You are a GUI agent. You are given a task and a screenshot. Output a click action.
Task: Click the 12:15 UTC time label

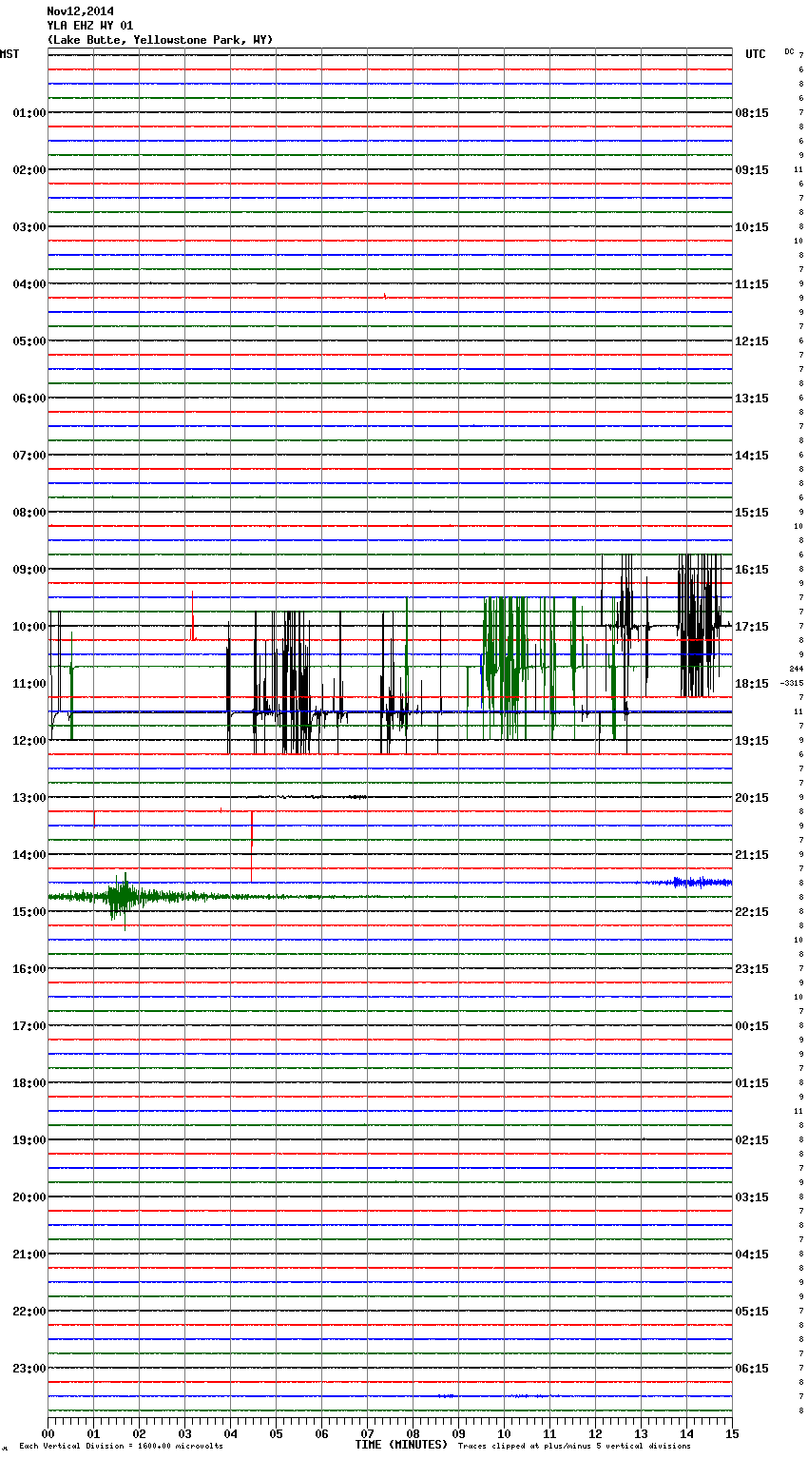752,341
